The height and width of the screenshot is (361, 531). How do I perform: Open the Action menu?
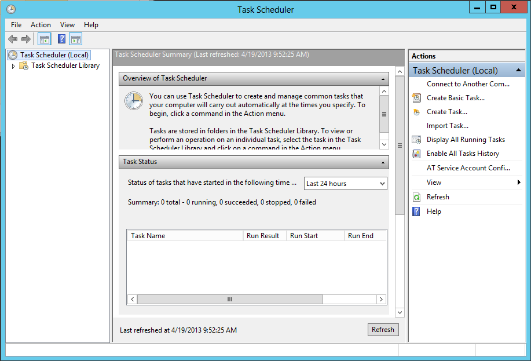pyautogui.click(x=41, y=25)
